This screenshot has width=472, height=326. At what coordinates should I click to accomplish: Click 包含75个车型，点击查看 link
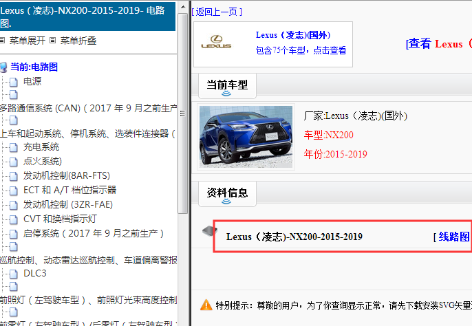coord(301,50)
